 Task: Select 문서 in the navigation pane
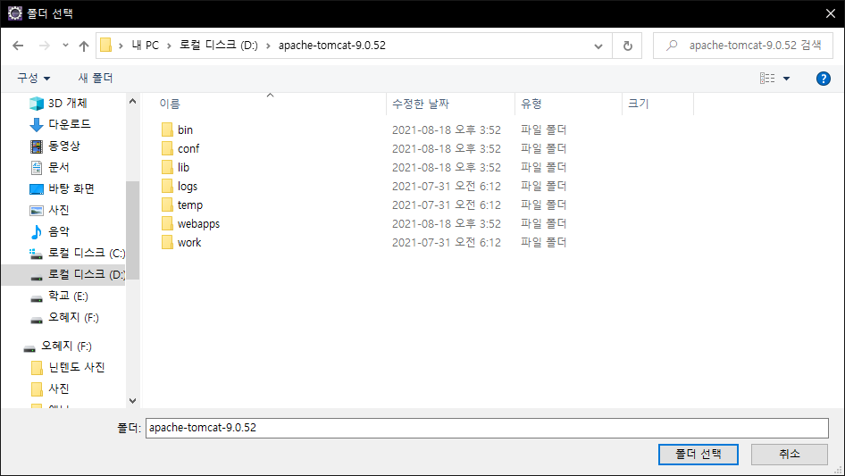[x=59, y=167]
